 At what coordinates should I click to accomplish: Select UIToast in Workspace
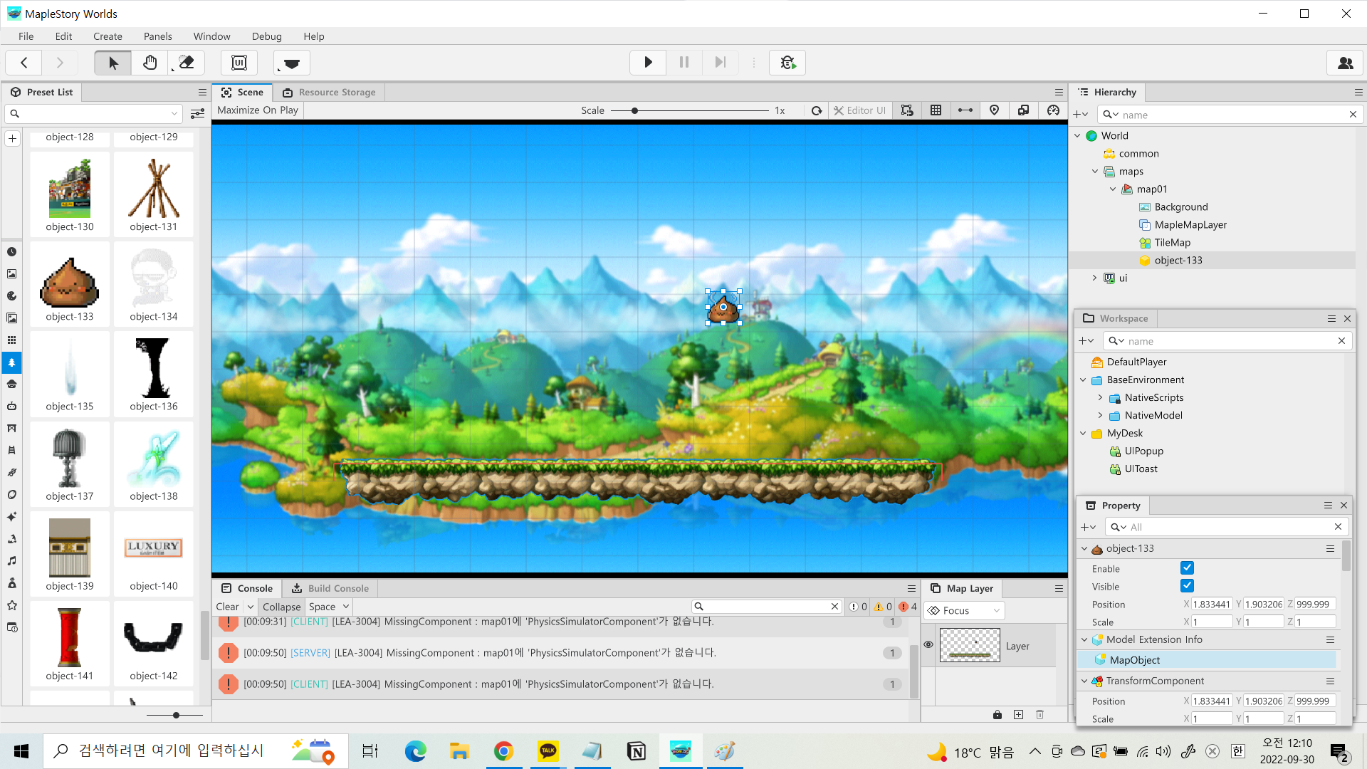click(x=1141, y=469)
